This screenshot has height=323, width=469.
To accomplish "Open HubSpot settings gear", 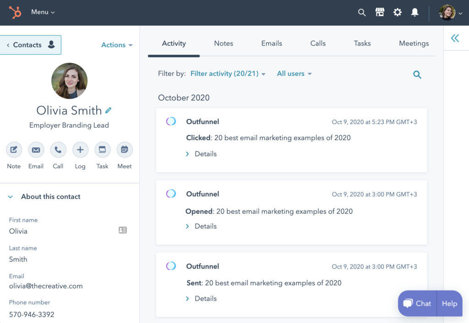I will (x=397, y=12).
